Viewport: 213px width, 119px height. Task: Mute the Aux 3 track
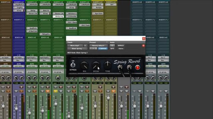(x=166, y=91)
